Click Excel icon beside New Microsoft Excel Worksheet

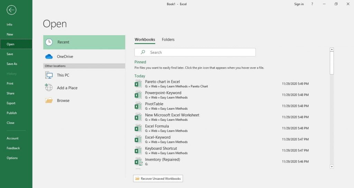[138, 117]
